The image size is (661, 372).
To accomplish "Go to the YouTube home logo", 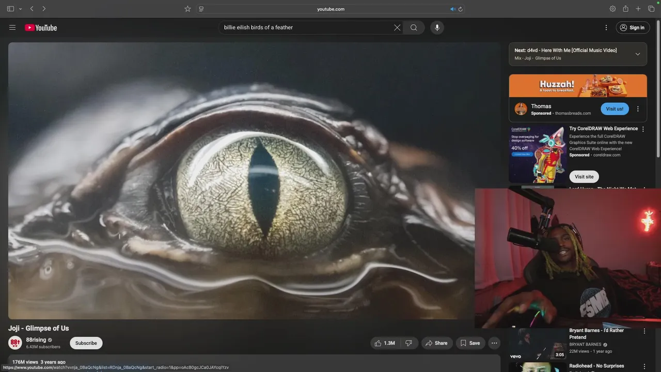I will click(41, 27).
